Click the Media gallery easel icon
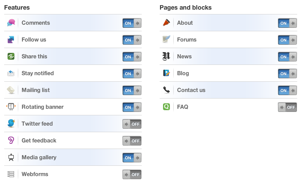The height and width of the screenshot is (185, 301). (x=11, y=157)
